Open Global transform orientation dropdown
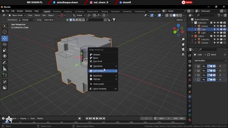 (79, 15)
